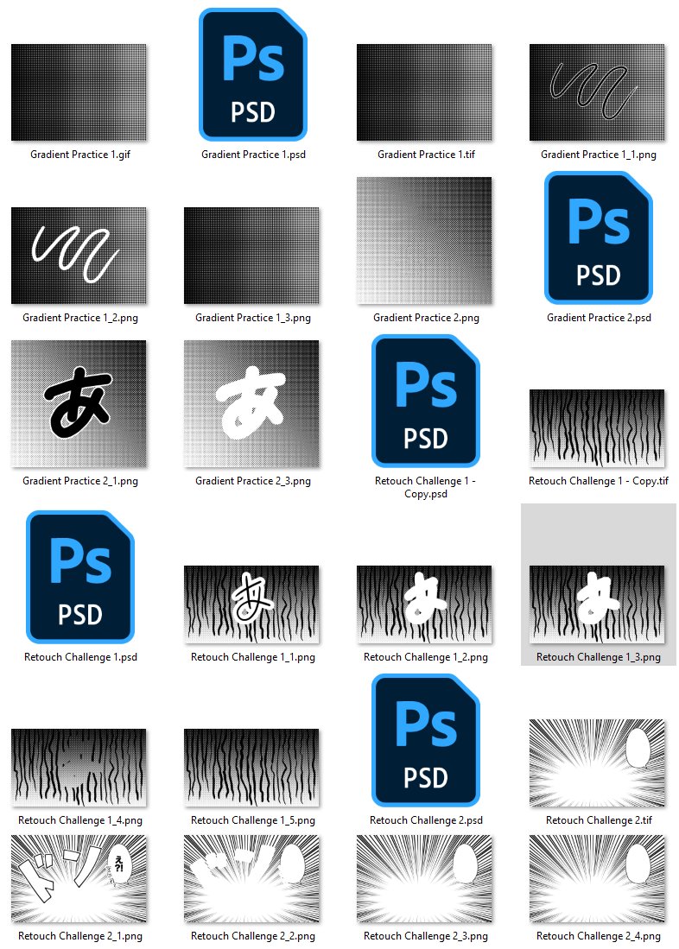
Task: Click the Retouch Challenge 1 - Copy.psd icon
Action: point(426,402)
